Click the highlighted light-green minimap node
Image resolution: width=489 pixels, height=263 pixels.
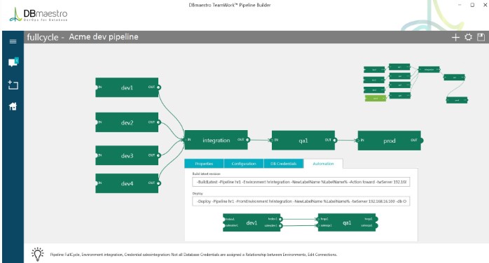pos(376,99)
